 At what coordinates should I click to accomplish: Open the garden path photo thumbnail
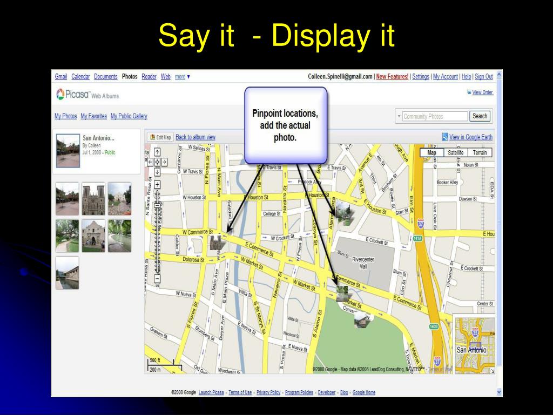click(68, 236)
